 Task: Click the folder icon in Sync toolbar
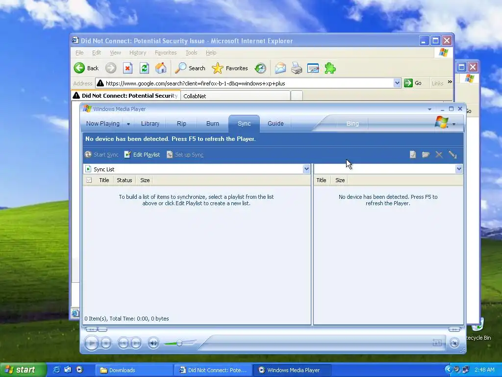(x=426, y=155)
